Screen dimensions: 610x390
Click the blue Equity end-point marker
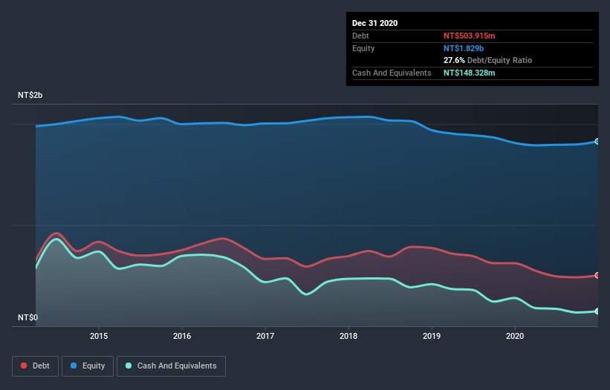(x=597, y=142)
